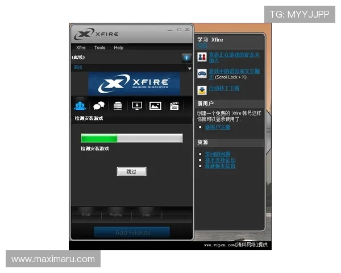Click the Xfire Gaming Simplified banner
This screenshot has width=341, height=273.
coord(134,84)
